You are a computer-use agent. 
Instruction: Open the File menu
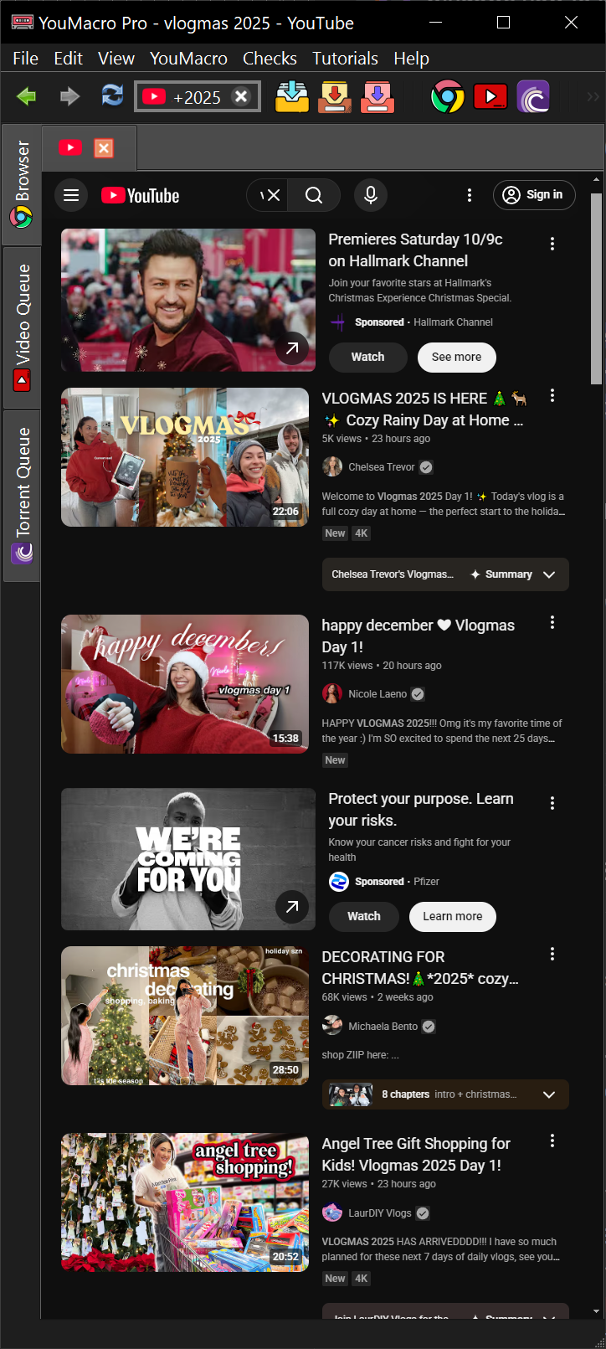(x=25, y=59)
